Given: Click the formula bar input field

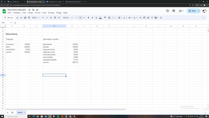Looking at the screenshot, I should pyautogui.click(x=104, y=23).
